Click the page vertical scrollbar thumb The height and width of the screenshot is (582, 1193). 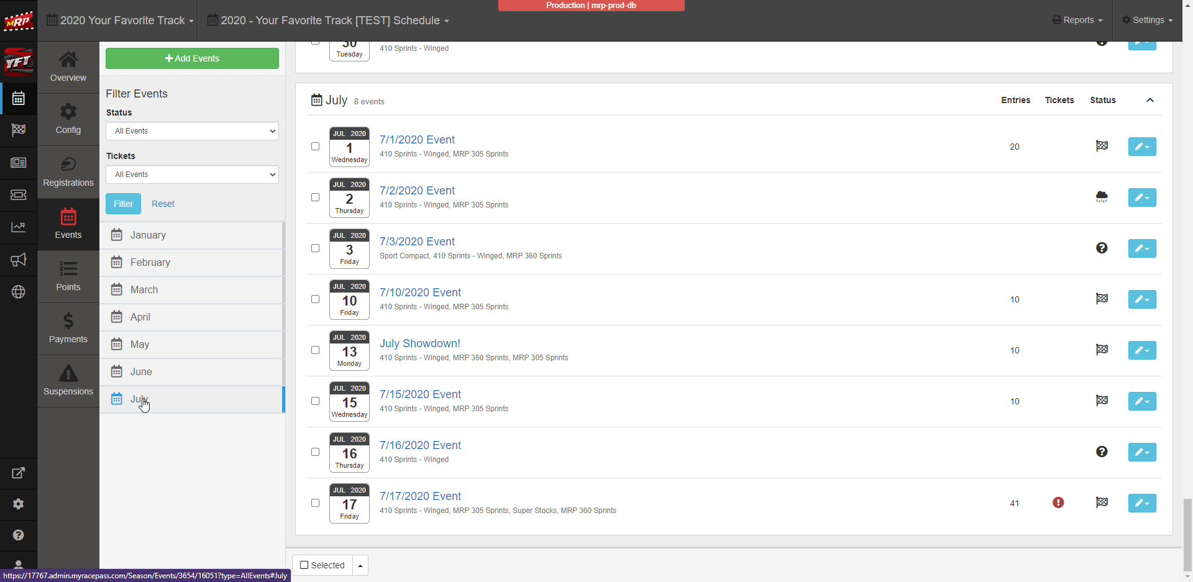tap(1187, 534)
